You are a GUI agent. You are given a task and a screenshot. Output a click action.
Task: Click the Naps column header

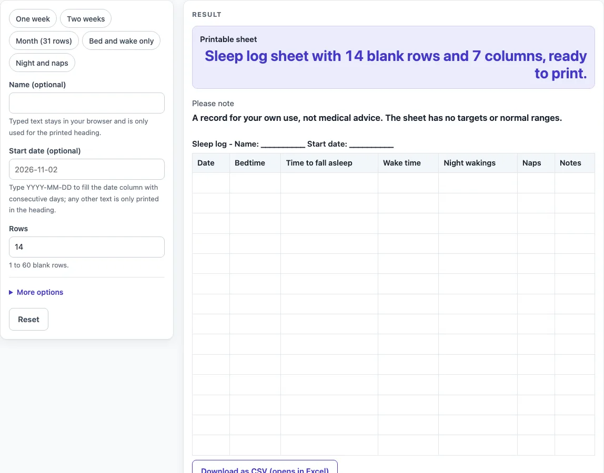(x=536, y=163)
